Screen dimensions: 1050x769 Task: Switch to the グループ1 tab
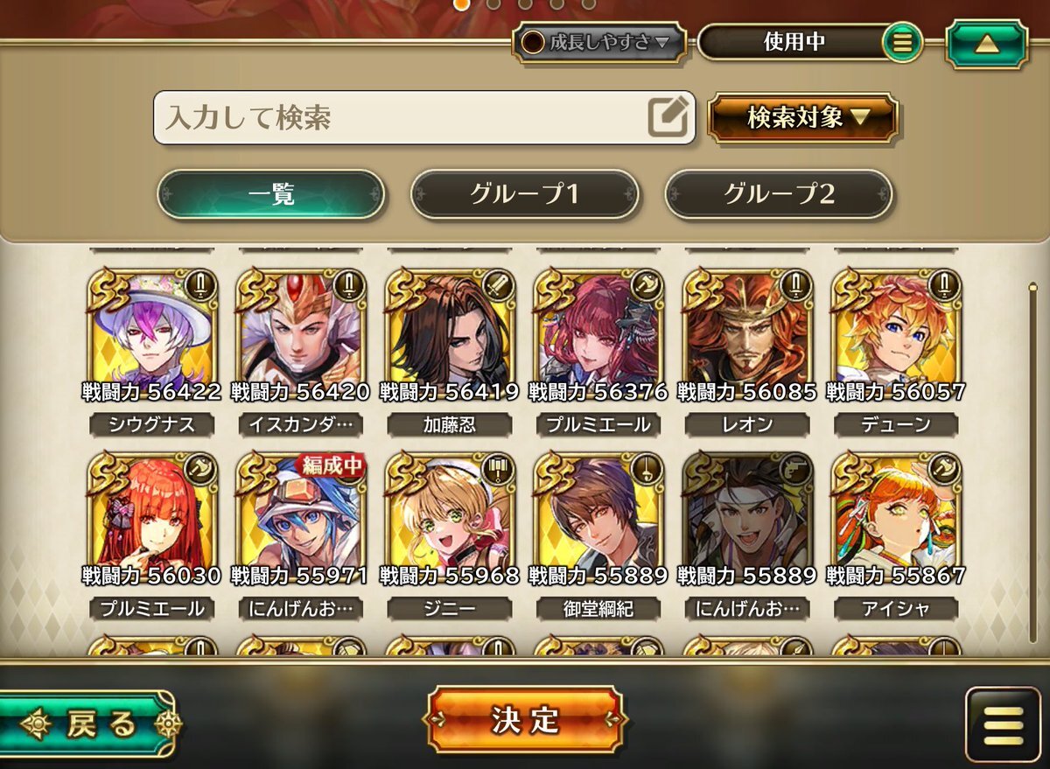pos(525,194)
